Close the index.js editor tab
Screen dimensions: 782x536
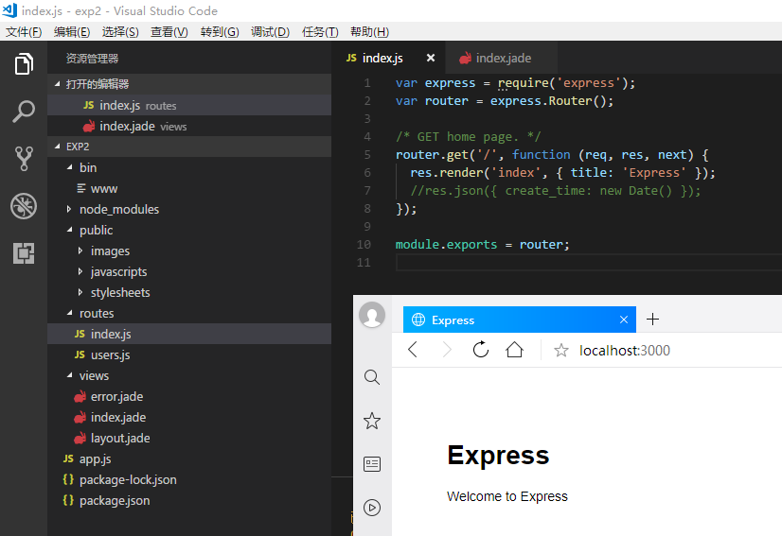(431, 59)
